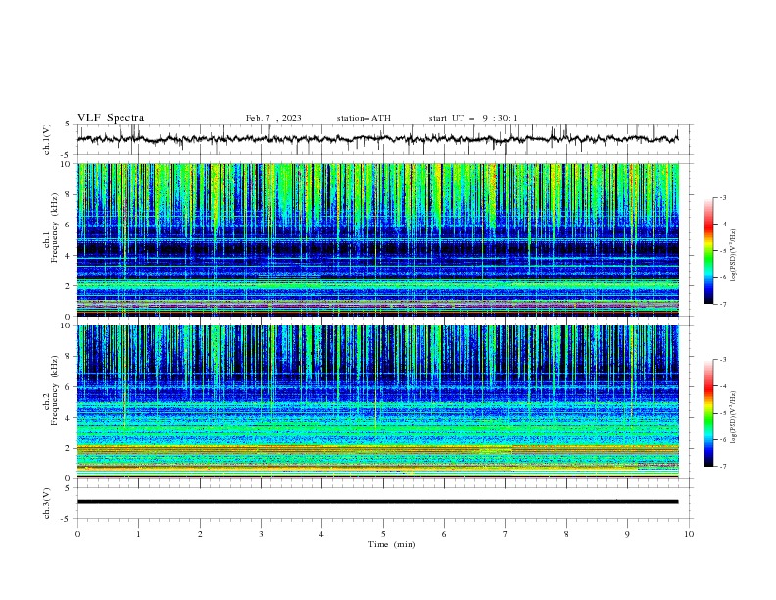
Task: Click the "ch.3(V)" axis label
Action: [47, 503]
